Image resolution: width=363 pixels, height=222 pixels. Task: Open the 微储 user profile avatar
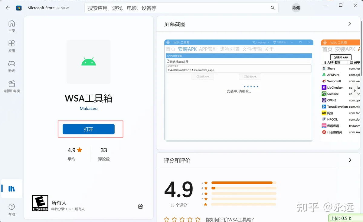click(x=296, y=8)
